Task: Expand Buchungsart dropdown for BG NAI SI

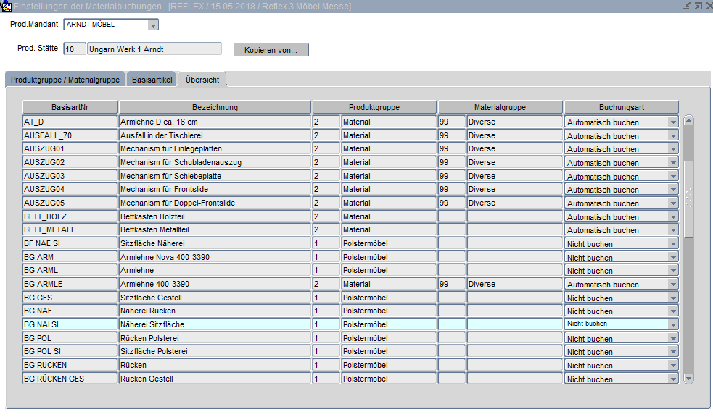Action: (673, 324)
